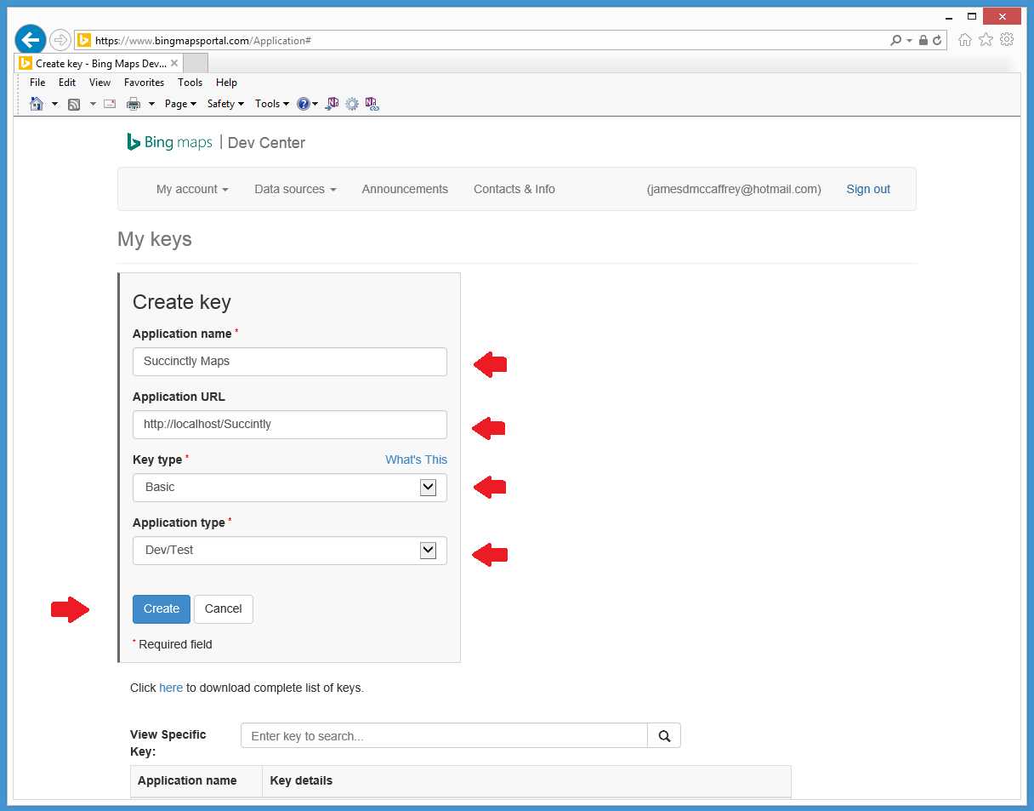Open the Tools dropdown in command bar
Screen dimensions: 1034x811
pyautogui.click(x=272, y=104)
